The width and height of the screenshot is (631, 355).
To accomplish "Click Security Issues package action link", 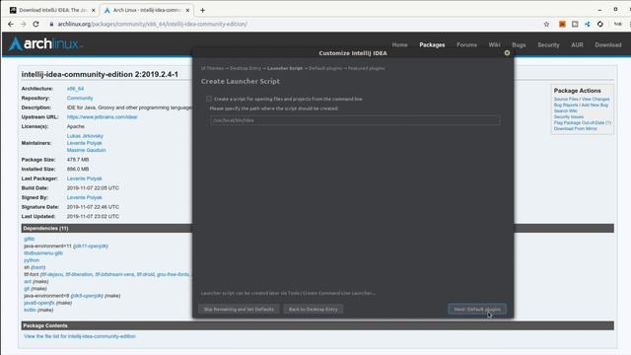I will 569,116.
